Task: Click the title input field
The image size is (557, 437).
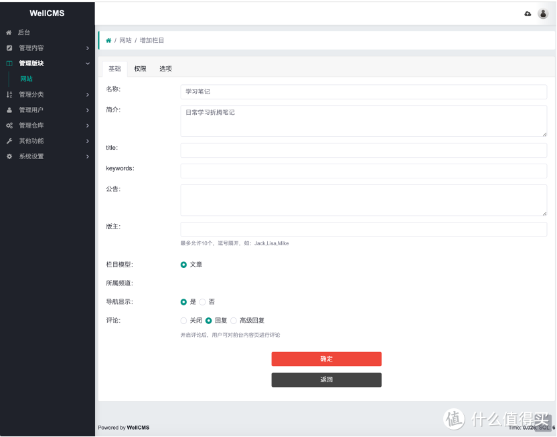Action: click(364, 150)
